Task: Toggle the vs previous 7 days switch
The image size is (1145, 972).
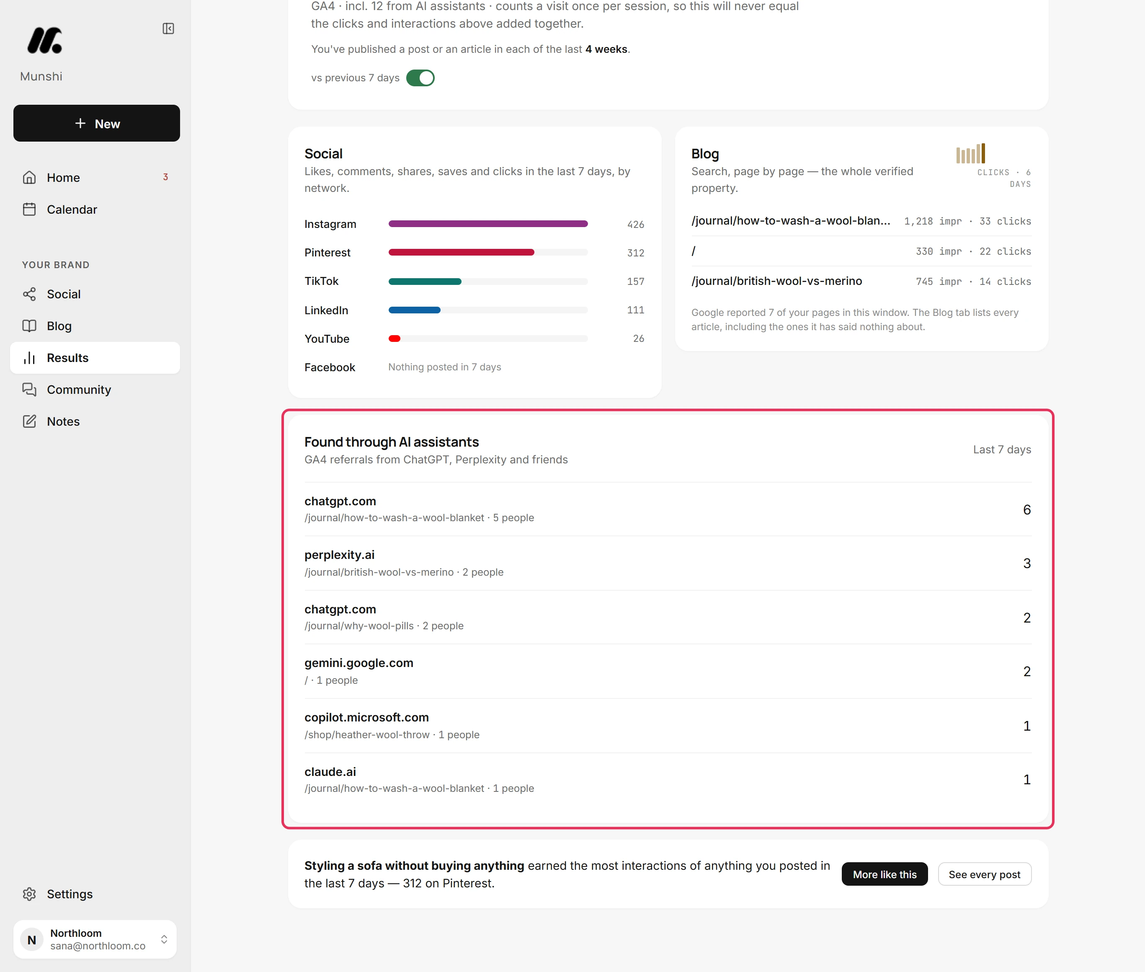Action: click(x=420, y=78)
